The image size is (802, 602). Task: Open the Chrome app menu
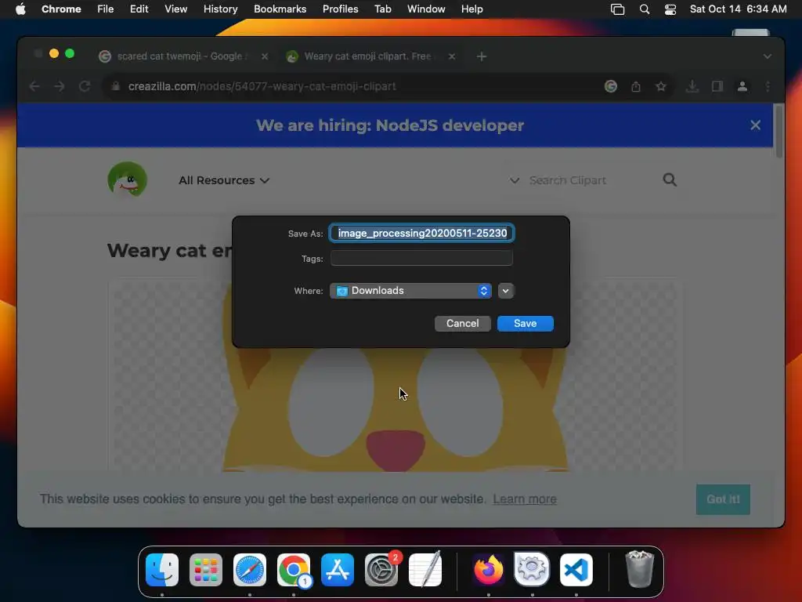coord(61,9)
